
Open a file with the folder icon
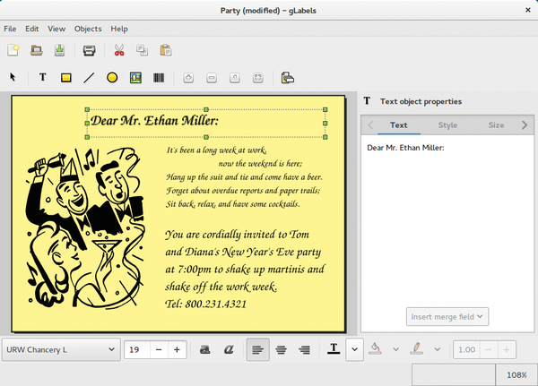pos(37,50)
